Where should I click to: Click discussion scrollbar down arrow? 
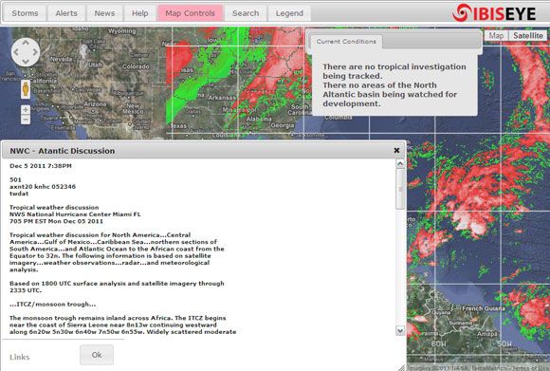(x=400, y=330)
